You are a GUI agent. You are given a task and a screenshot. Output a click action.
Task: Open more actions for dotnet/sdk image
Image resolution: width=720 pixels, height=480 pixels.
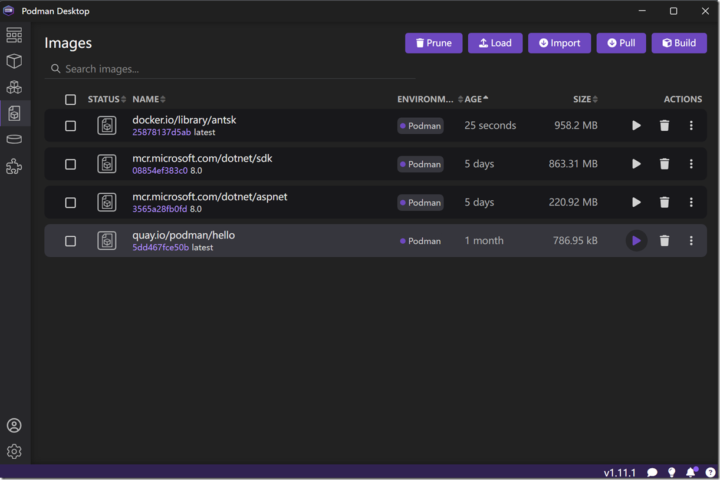coord(691,164)
